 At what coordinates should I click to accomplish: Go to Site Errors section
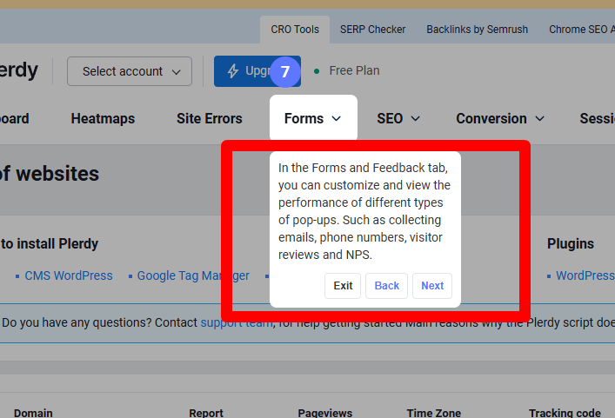tap(209, 118)
